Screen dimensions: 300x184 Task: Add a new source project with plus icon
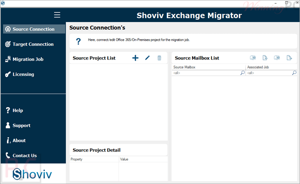pyautogui.click(x=135, y=58)
